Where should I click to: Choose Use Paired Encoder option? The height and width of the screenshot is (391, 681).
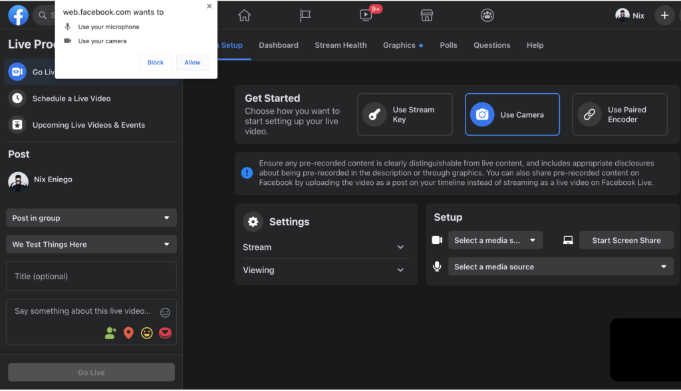pos(619,114)
